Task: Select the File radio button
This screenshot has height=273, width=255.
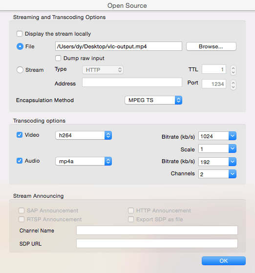Action: click(x=20, y=46)
